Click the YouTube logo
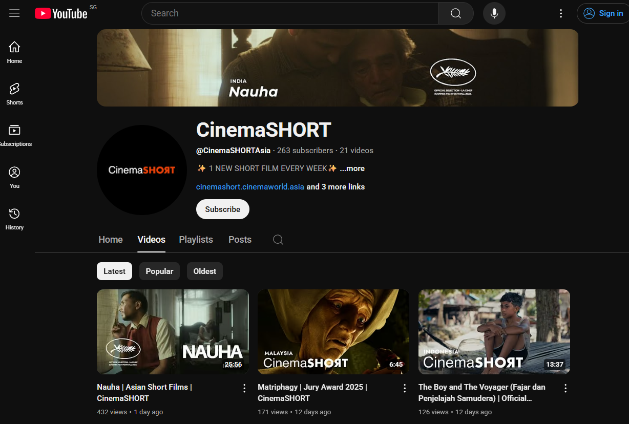The width and height of the screenshot is (629, 424). pyautogui.click(x=61, y=13)
